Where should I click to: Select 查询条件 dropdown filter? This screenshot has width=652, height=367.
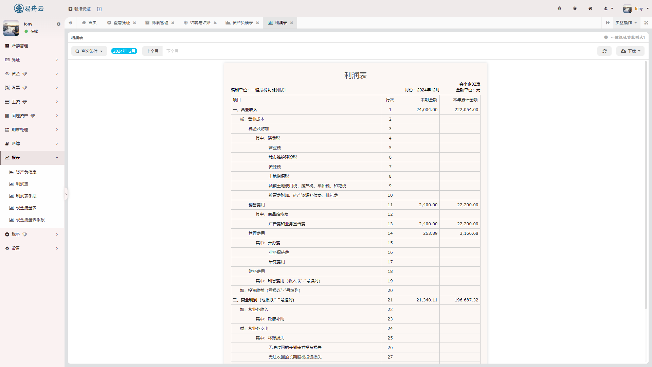point(88,51)
